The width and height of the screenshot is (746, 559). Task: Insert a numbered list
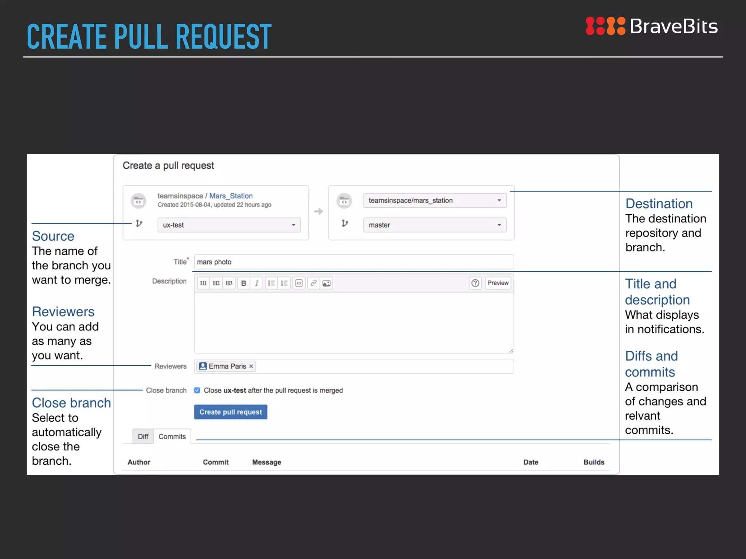point(284,283)
